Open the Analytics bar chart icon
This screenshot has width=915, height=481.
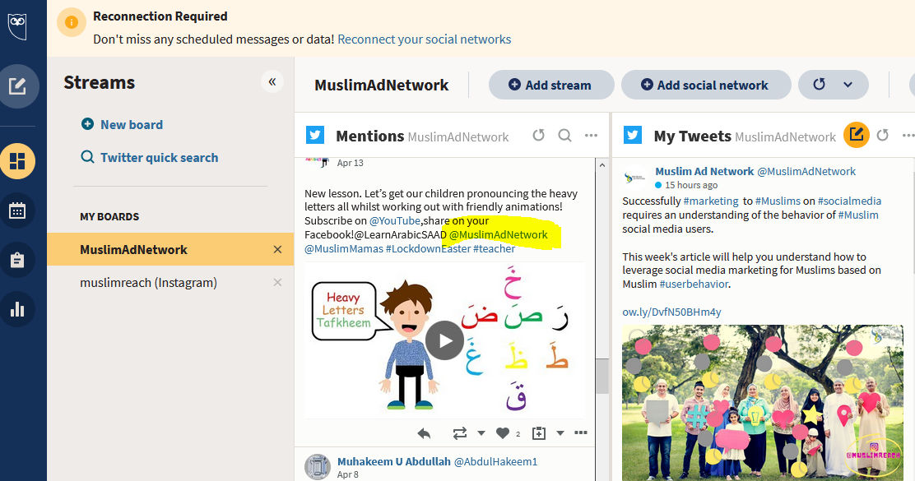18,309
